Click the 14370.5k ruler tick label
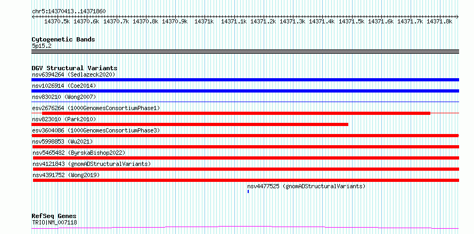The height and width of the screenshot is (234, 474). click(58, 21)
